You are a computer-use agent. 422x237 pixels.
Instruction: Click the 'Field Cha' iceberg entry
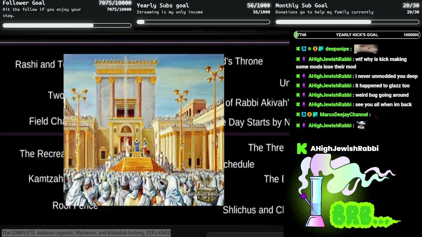[x=46, y=121]
